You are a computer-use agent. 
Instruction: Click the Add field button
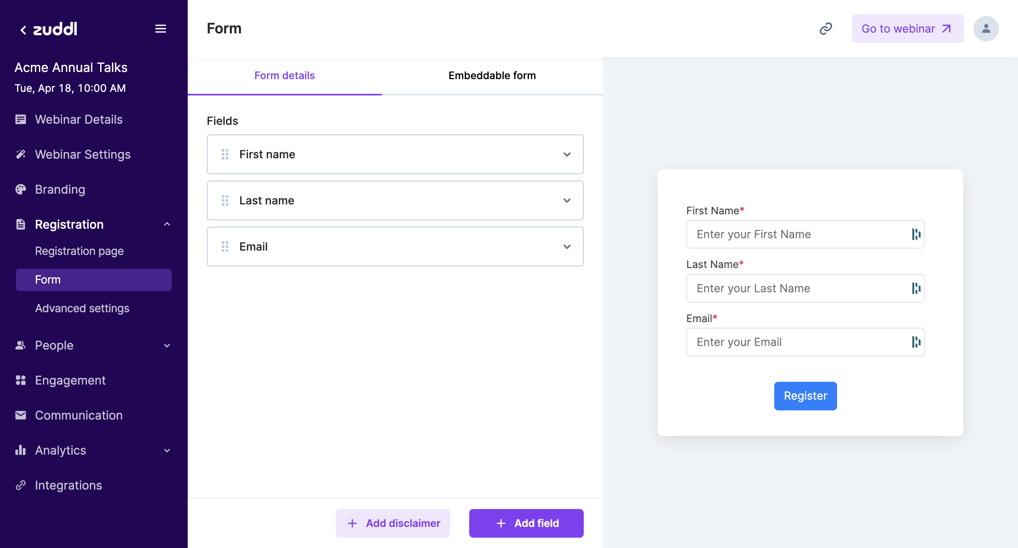(526, 523)
